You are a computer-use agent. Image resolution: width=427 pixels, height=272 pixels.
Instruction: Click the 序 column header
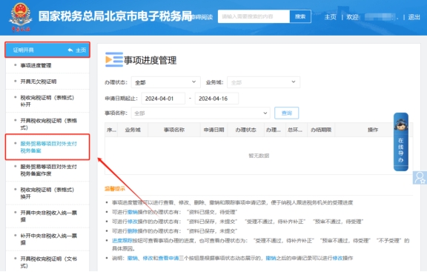(x=111, y=130)
